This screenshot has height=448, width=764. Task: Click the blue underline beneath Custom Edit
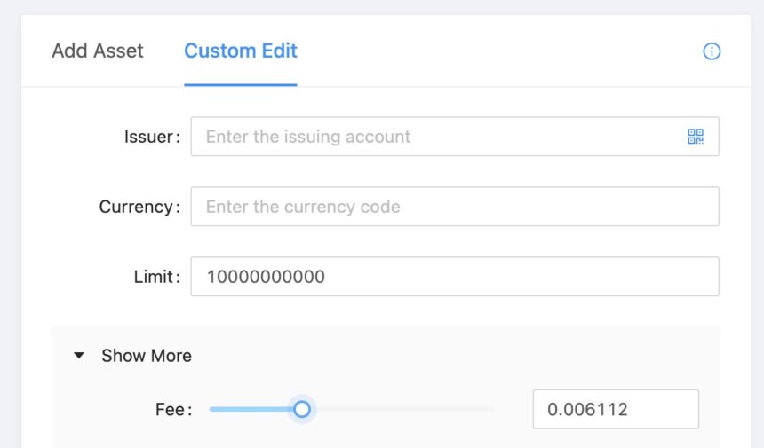coord(241,84)
